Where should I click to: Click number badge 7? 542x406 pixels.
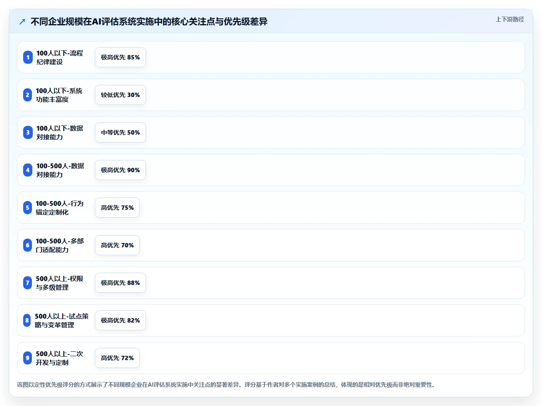(28, 283)
